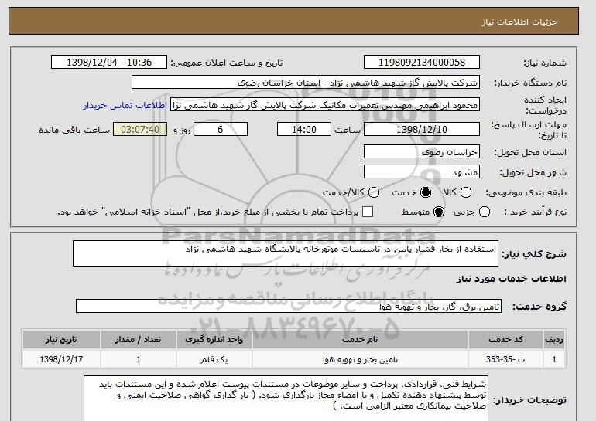The width and height of the screenshot is (596, 421).
Task: Select the خدمت radio button
Action: [x=426, y=192]
